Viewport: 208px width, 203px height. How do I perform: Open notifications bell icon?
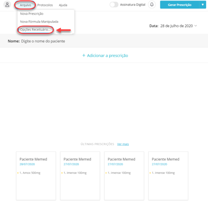(152, 5)
